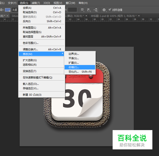Choose 收缩(C)... in submenu
The width and height of the screenshot is (159, 156).
click(x=80, y=67)
